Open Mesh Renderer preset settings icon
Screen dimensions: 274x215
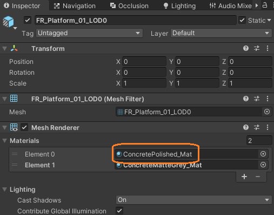(257, 127)
